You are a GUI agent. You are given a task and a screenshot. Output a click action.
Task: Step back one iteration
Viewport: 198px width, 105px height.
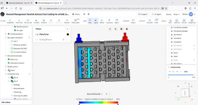pos(173,71)
